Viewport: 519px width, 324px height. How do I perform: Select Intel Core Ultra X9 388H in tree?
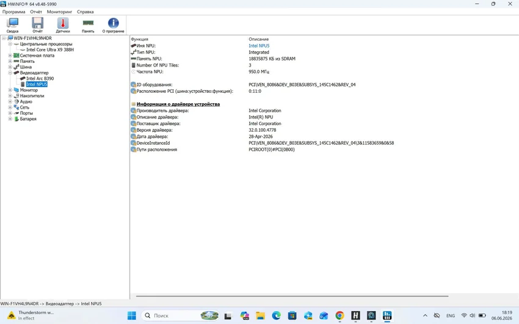50,49
